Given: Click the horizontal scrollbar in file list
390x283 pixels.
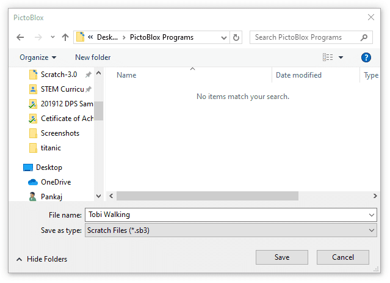Looking at the screenshot, I should coord(208,196).
